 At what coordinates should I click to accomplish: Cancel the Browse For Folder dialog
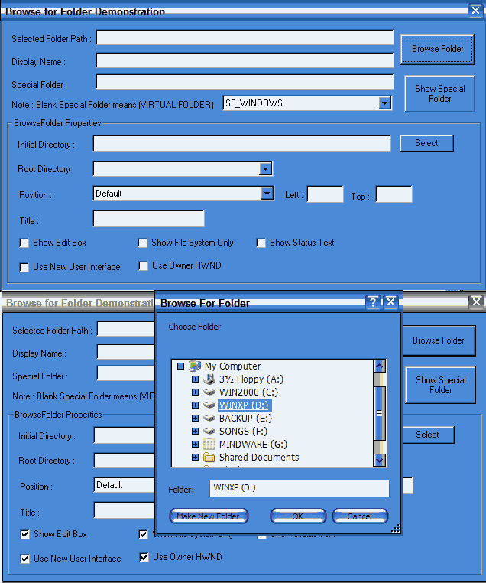pyautogui.click(x=360, y=516)
